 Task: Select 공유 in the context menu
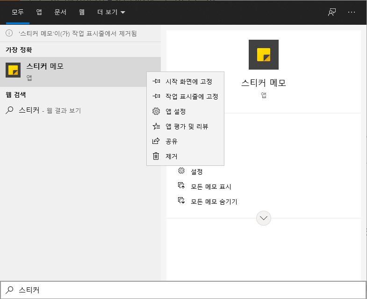(x=185, y=141)
